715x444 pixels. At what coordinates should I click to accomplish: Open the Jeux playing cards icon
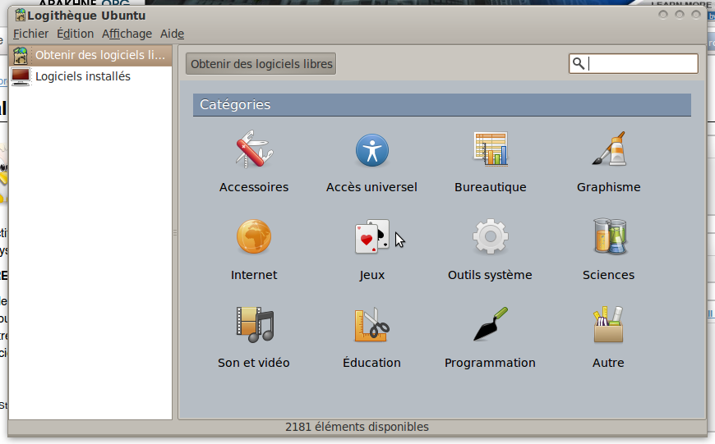point(372,236)
